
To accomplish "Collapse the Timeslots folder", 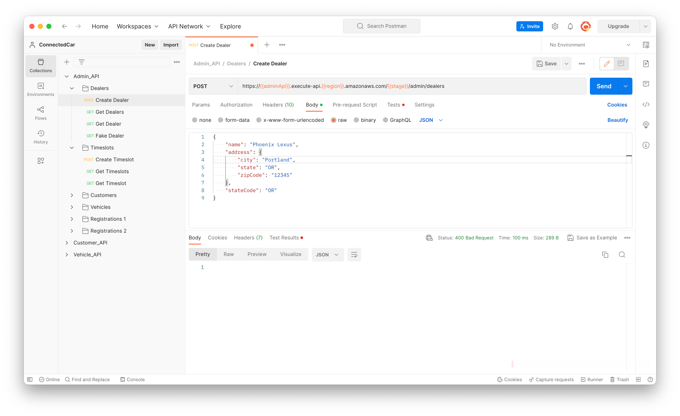I will click(x=72, y=148).
